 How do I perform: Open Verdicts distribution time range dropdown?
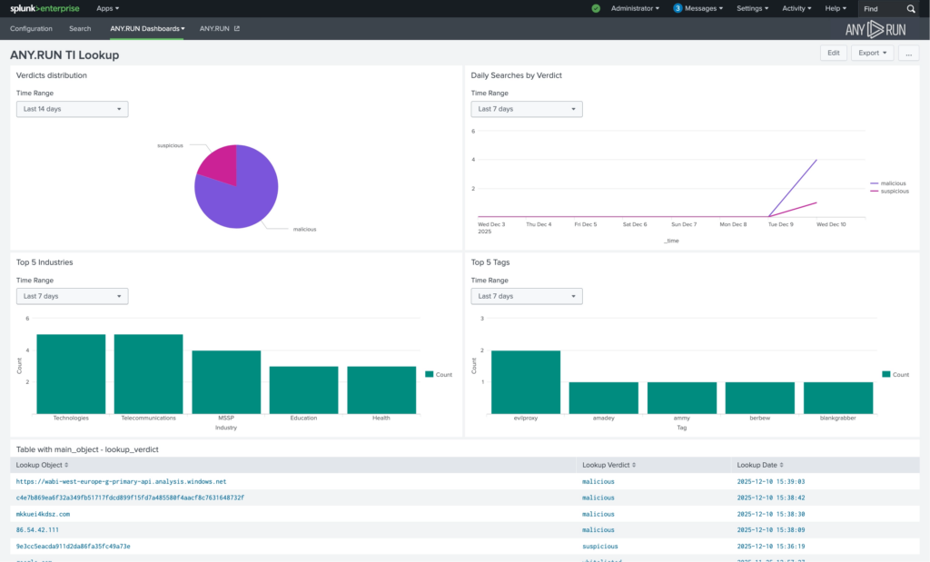[73, 109]
